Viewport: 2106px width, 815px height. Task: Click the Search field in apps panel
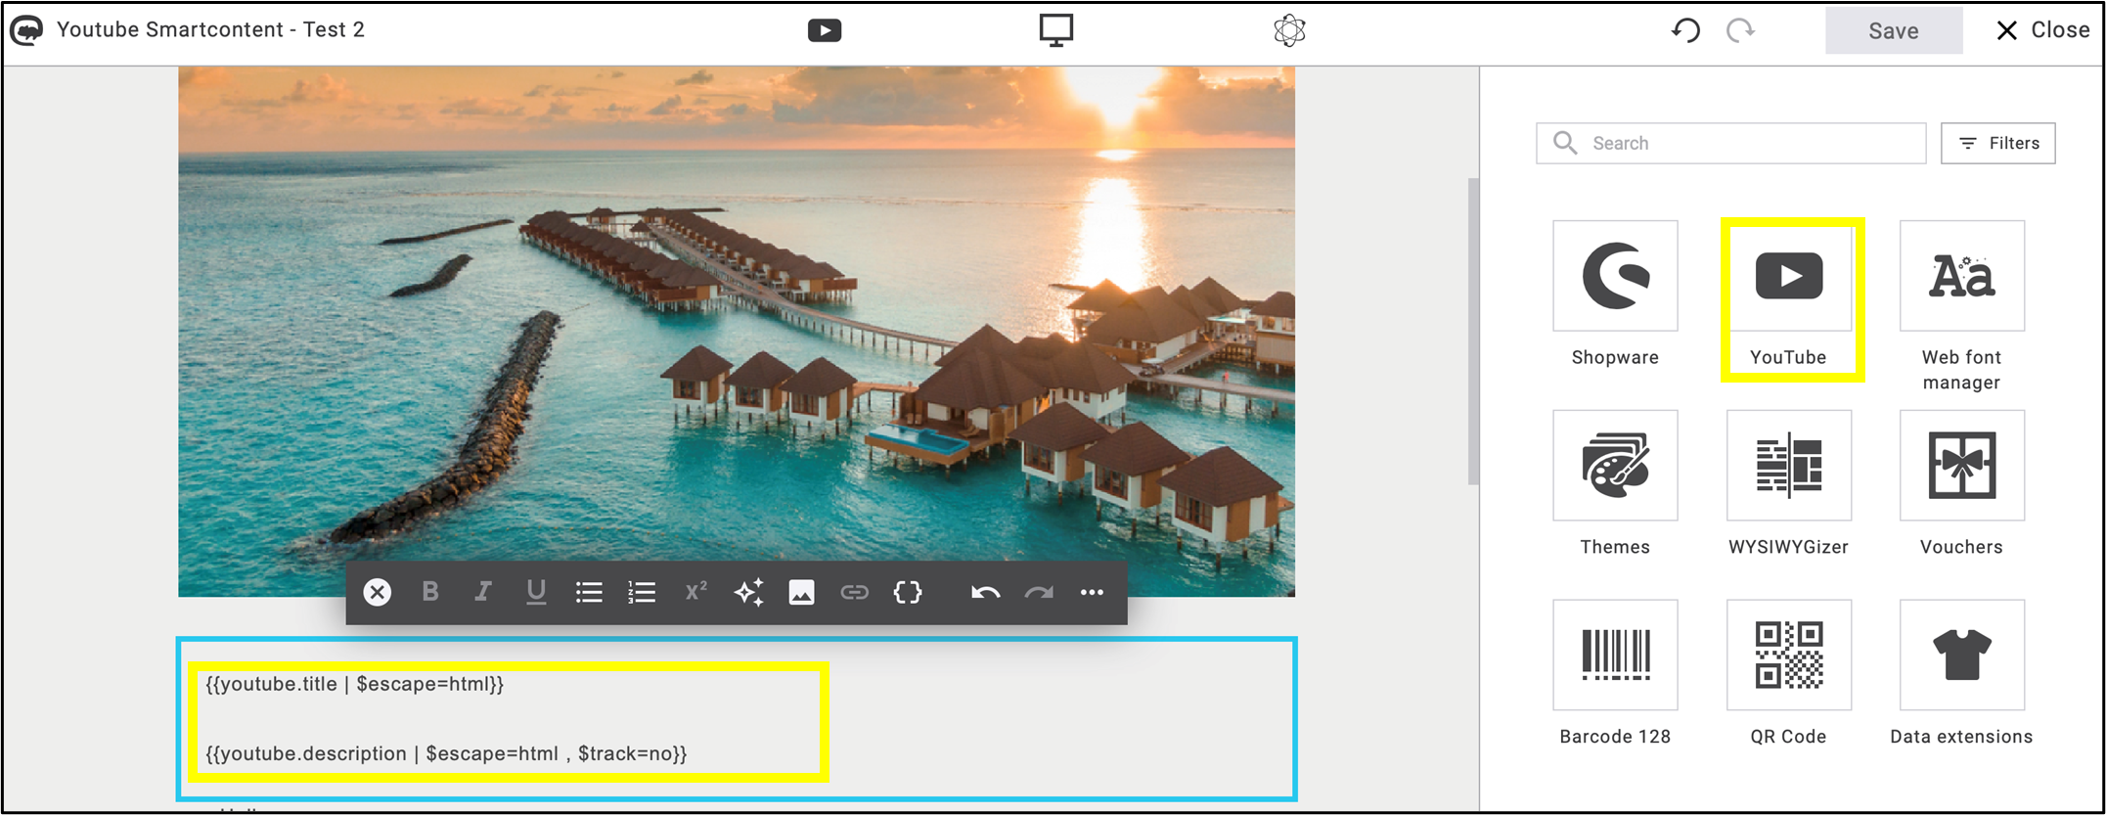point(1730,143)
